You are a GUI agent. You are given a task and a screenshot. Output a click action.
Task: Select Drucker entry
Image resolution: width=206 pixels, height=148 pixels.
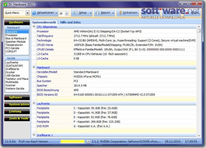coord(10,72)
